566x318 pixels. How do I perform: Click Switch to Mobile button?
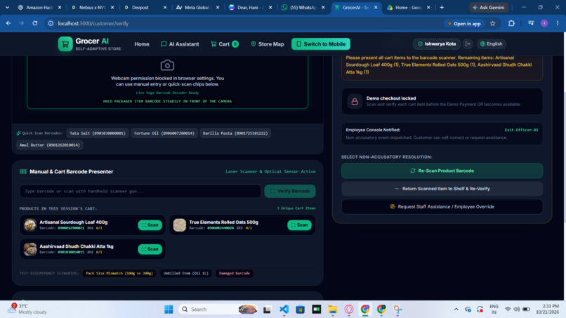pos(320,44)
